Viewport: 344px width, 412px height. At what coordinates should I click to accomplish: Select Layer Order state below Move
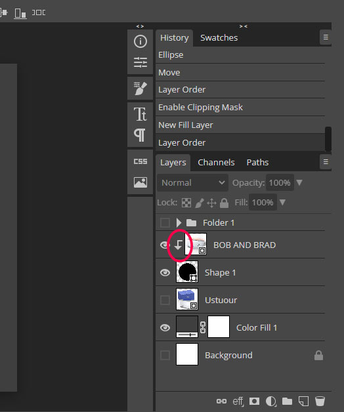[x=240, y=90]
